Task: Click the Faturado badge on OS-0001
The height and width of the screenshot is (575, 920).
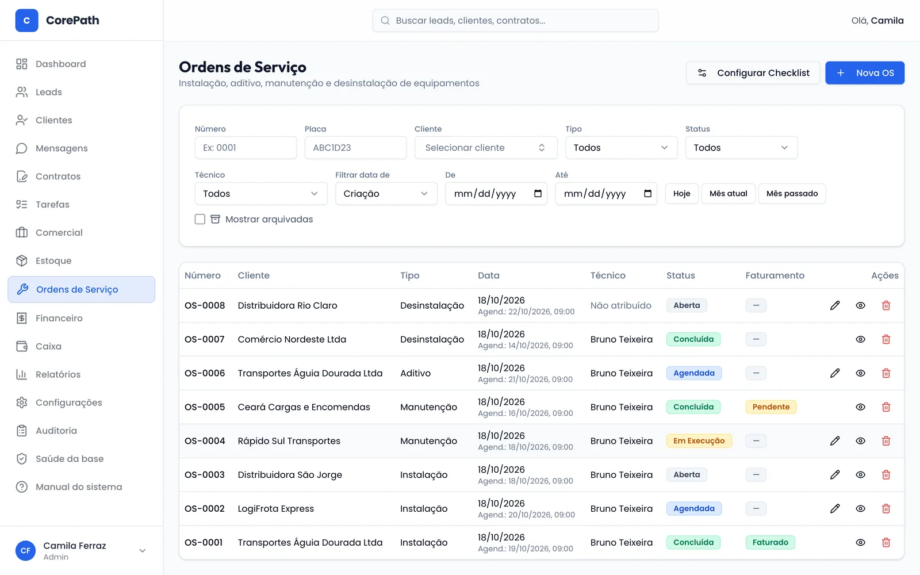Action: pyautogui.click(x=770, y=542)
